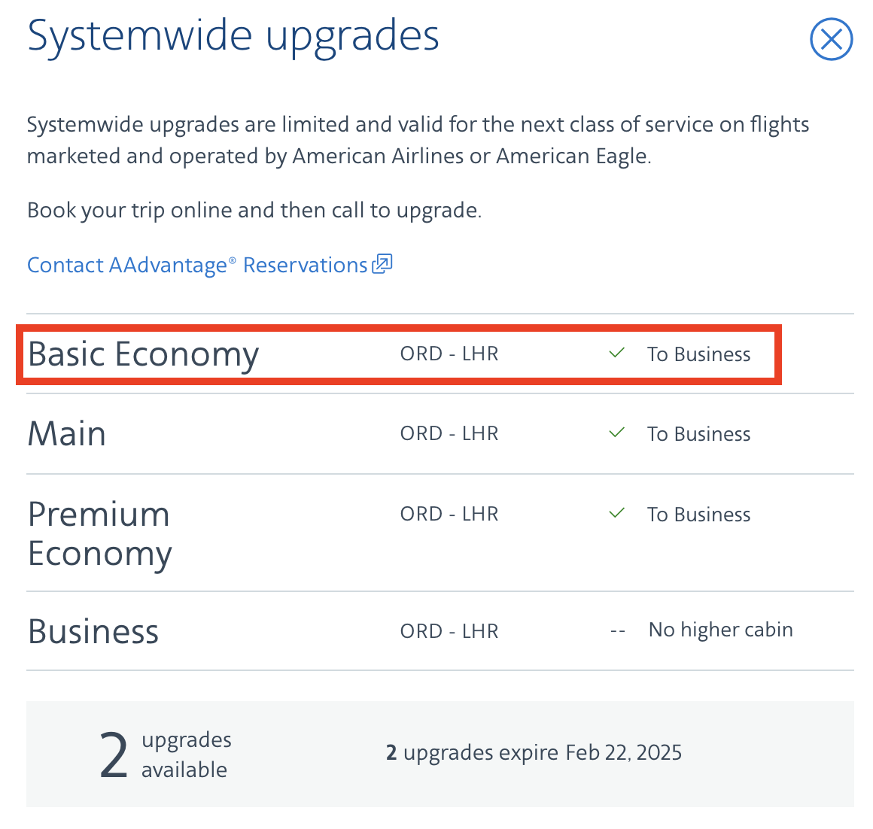This screenshot has width=873, height=829.
Task: Open Contact AAdvantage Reservations link
Action: (x=197, y=266)
